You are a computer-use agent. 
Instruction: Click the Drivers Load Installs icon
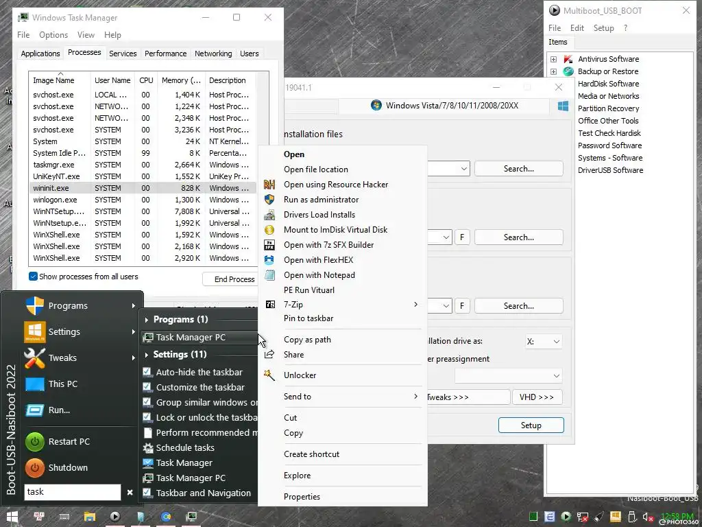(x=269, y=215)
